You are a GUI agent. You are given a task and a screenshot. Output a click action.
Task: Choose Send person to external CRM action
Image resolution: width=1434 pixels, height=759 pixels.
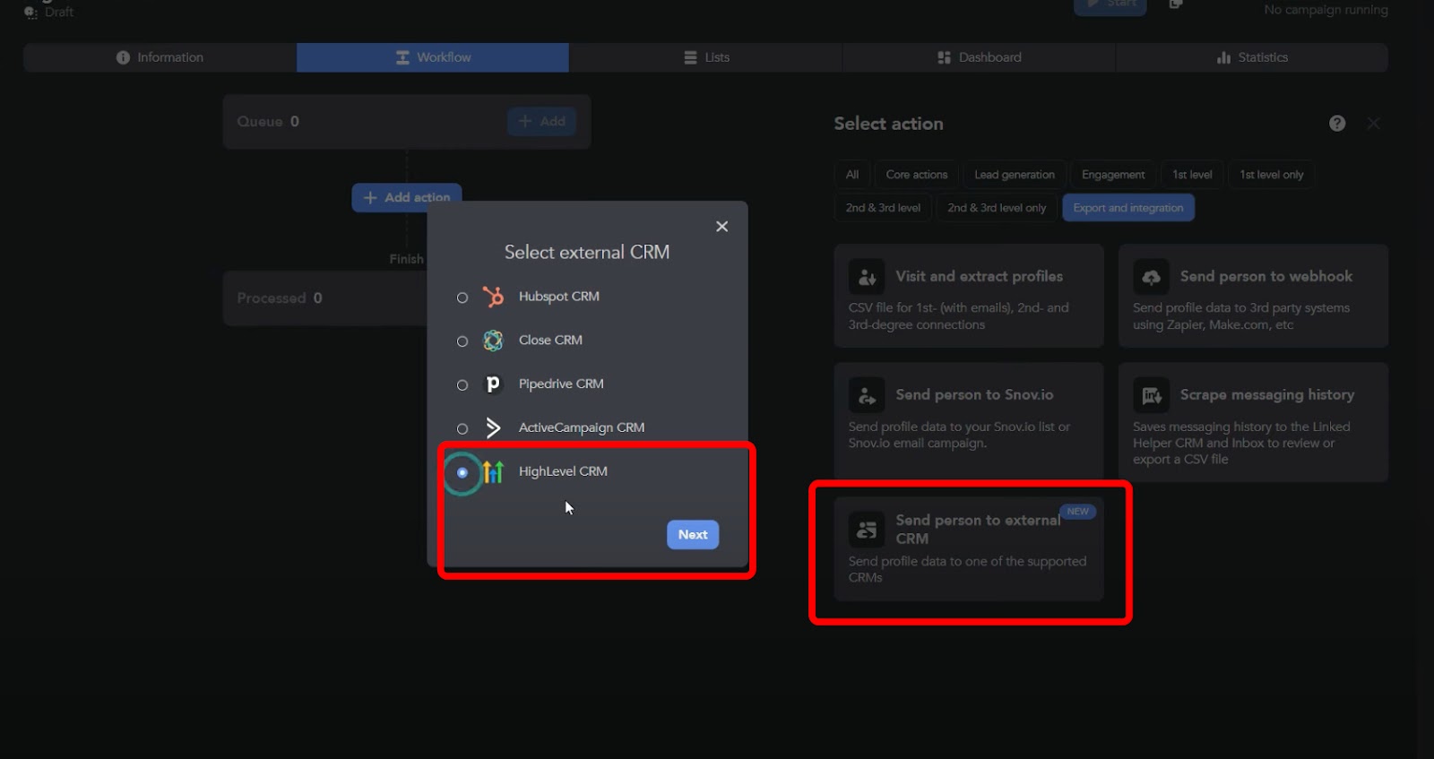click(x=969, y=549)
